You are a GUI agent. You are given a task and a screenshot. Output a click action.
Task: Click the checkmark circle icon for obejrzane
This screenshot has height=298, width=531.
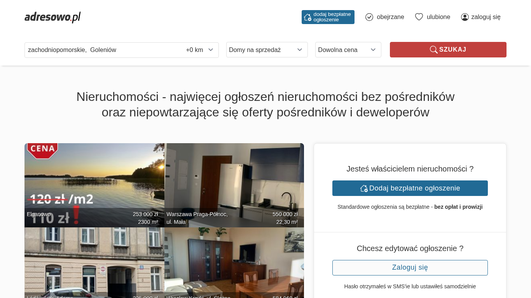(x=369, y=17)
